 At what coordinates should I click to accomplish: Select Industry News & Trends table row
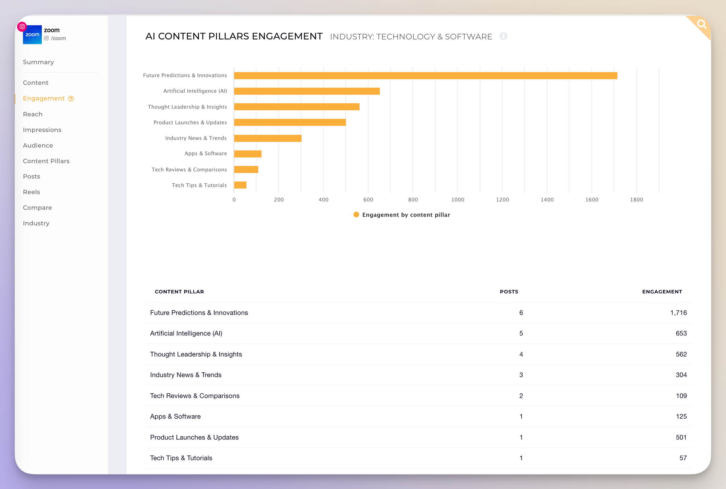click(418, 375)
